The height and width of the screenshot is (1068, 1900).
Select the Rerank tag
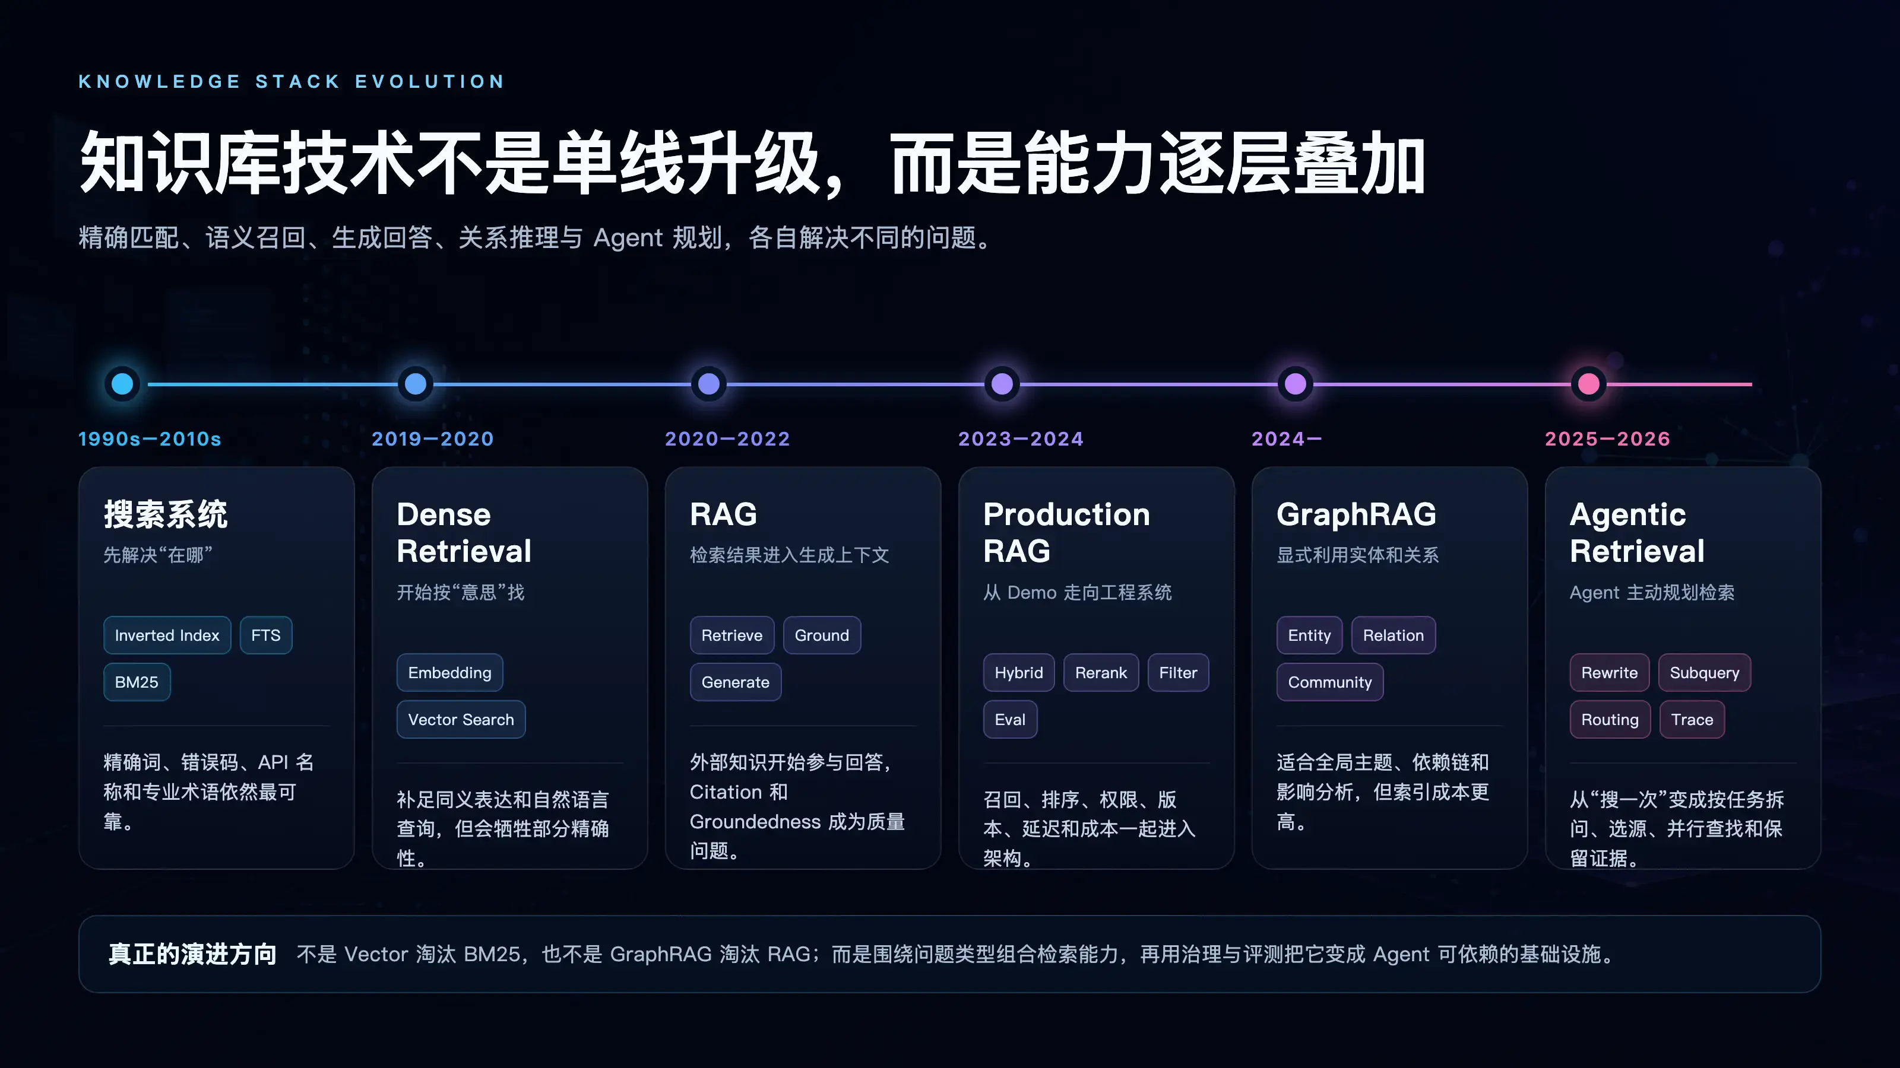pyautogui.click(x=1100, y=673)
